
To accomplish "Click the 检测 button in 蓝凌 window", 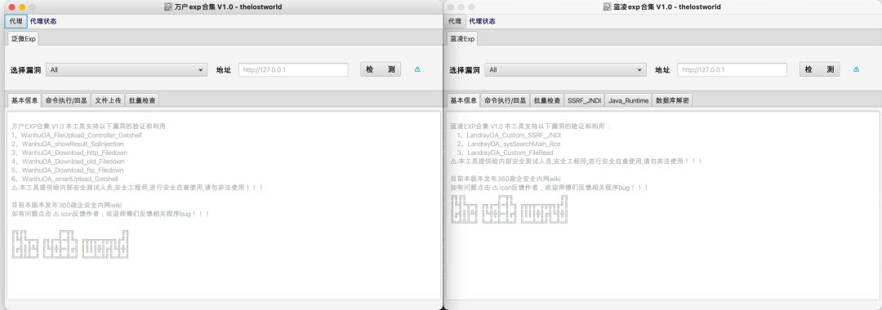I will [820, 69].
